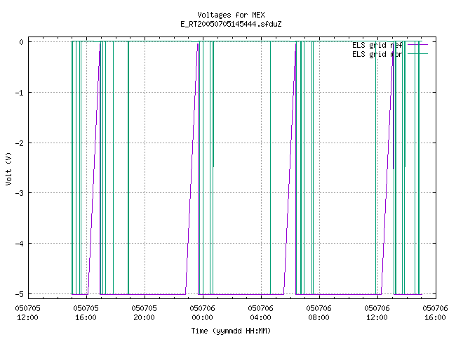Pick the green ELS grid mon legend line sample
This screenshot has height=337, width=449.
pos(417,54)
